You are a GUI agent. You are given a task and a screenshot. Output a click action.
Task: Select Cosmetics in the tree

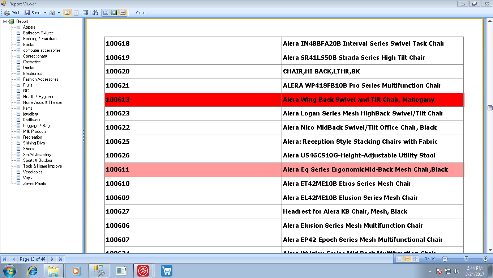click(x=32, y=62)
